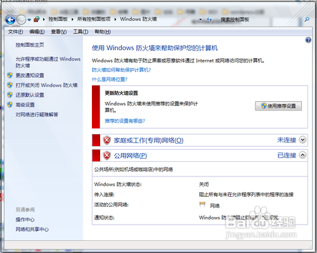Open 操作中心 under 另请参阅
Image resolution: width=317 pixels, height=253 pixels.
tap(25, 219)
